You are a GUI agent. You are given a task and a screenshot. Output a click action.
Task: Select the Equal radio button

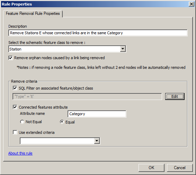tap(62, 122)
